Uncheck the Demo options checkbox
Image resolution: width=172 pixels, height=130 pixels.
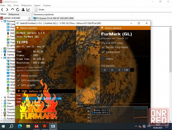pyautogui.click(x=18, y=76)
